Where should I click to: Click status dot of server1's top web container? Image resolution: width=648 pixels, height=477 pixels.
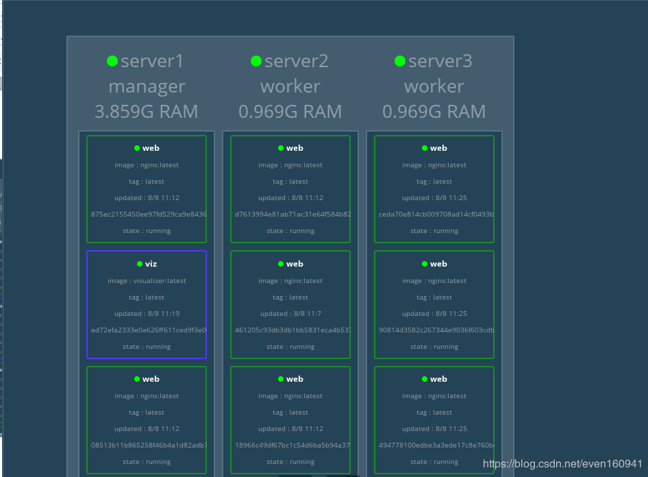coord(137,148)
